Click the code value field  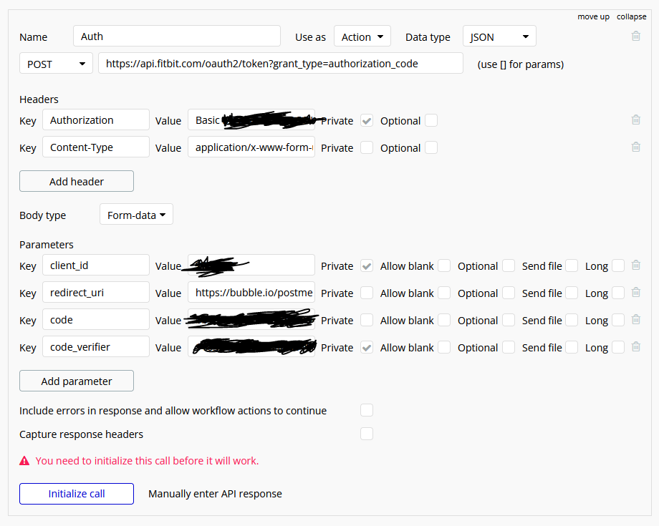coord(251,319)
